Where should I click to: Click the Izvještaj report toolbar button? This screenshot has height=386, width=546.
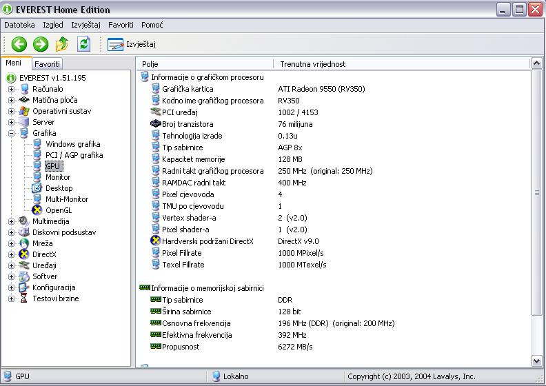132,44
